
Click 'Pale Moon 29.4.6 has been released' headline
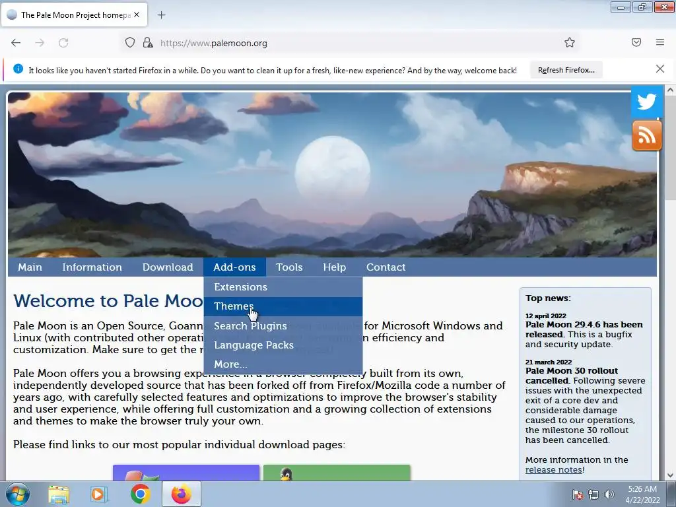[x=584, y=329]
